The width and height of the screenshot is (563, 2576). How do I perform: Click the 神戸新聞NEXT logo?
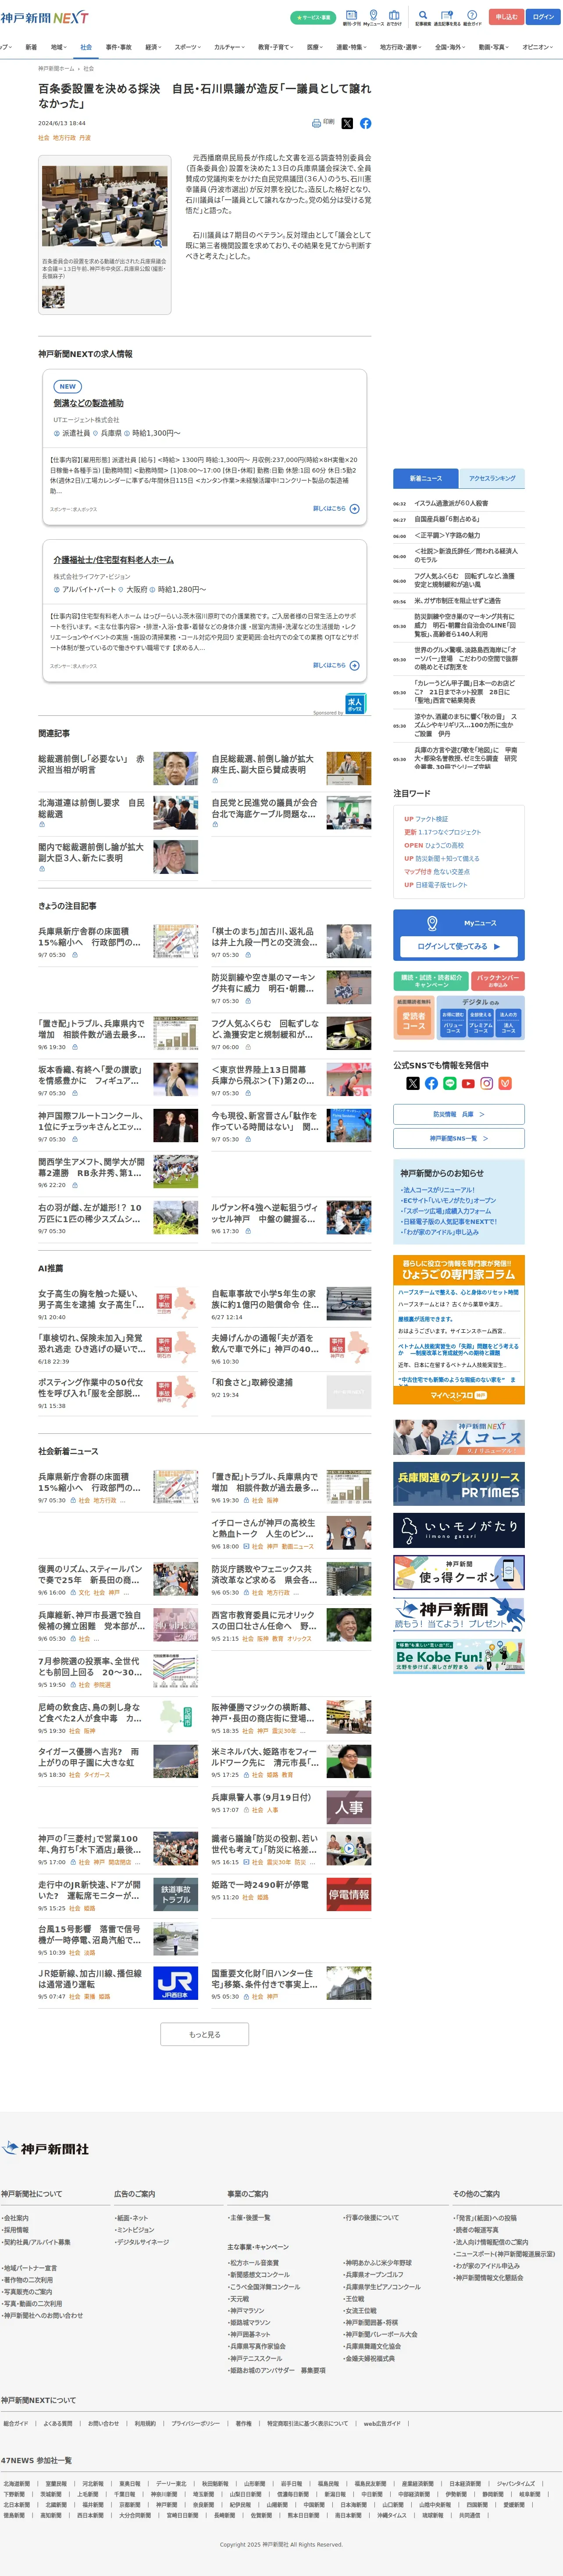44,18
